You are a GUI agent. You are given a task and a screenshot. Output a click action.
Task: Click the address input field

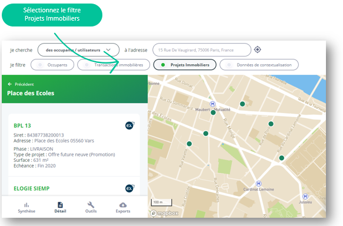[202, 50]
